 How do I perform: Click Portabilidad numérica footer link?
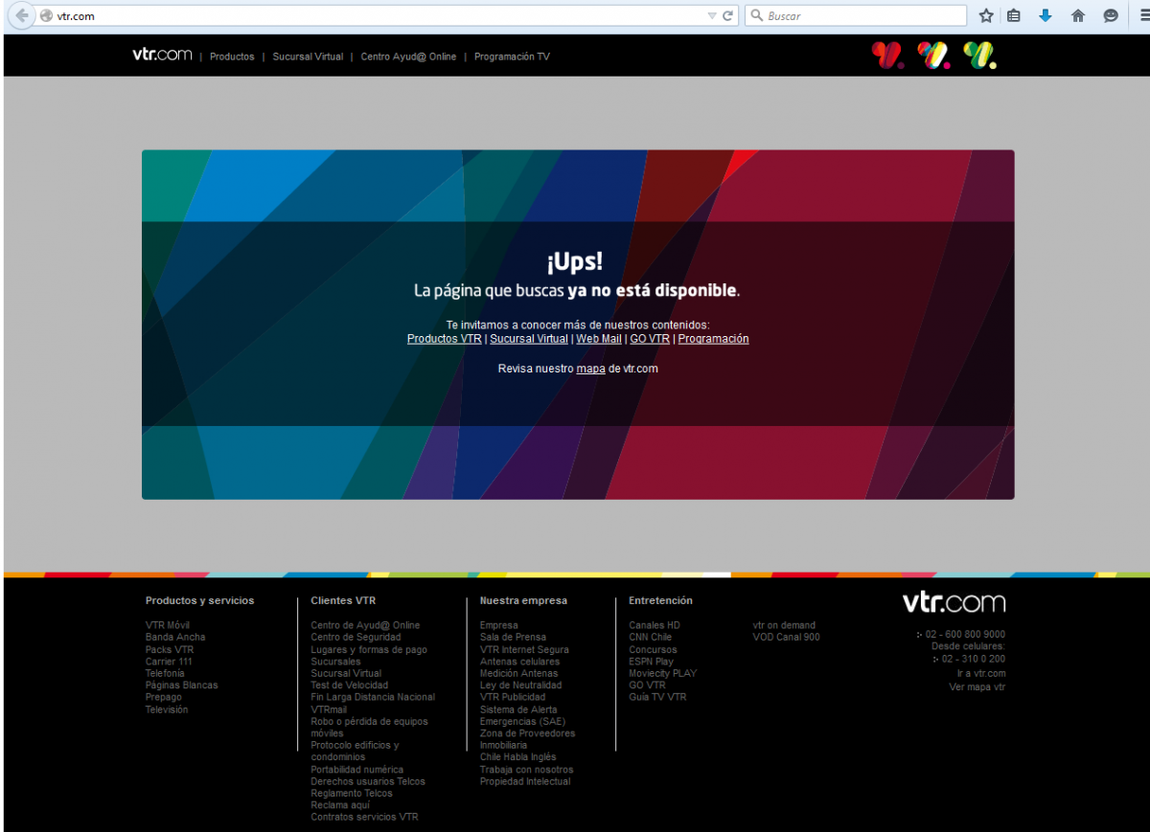coord(356,770)
